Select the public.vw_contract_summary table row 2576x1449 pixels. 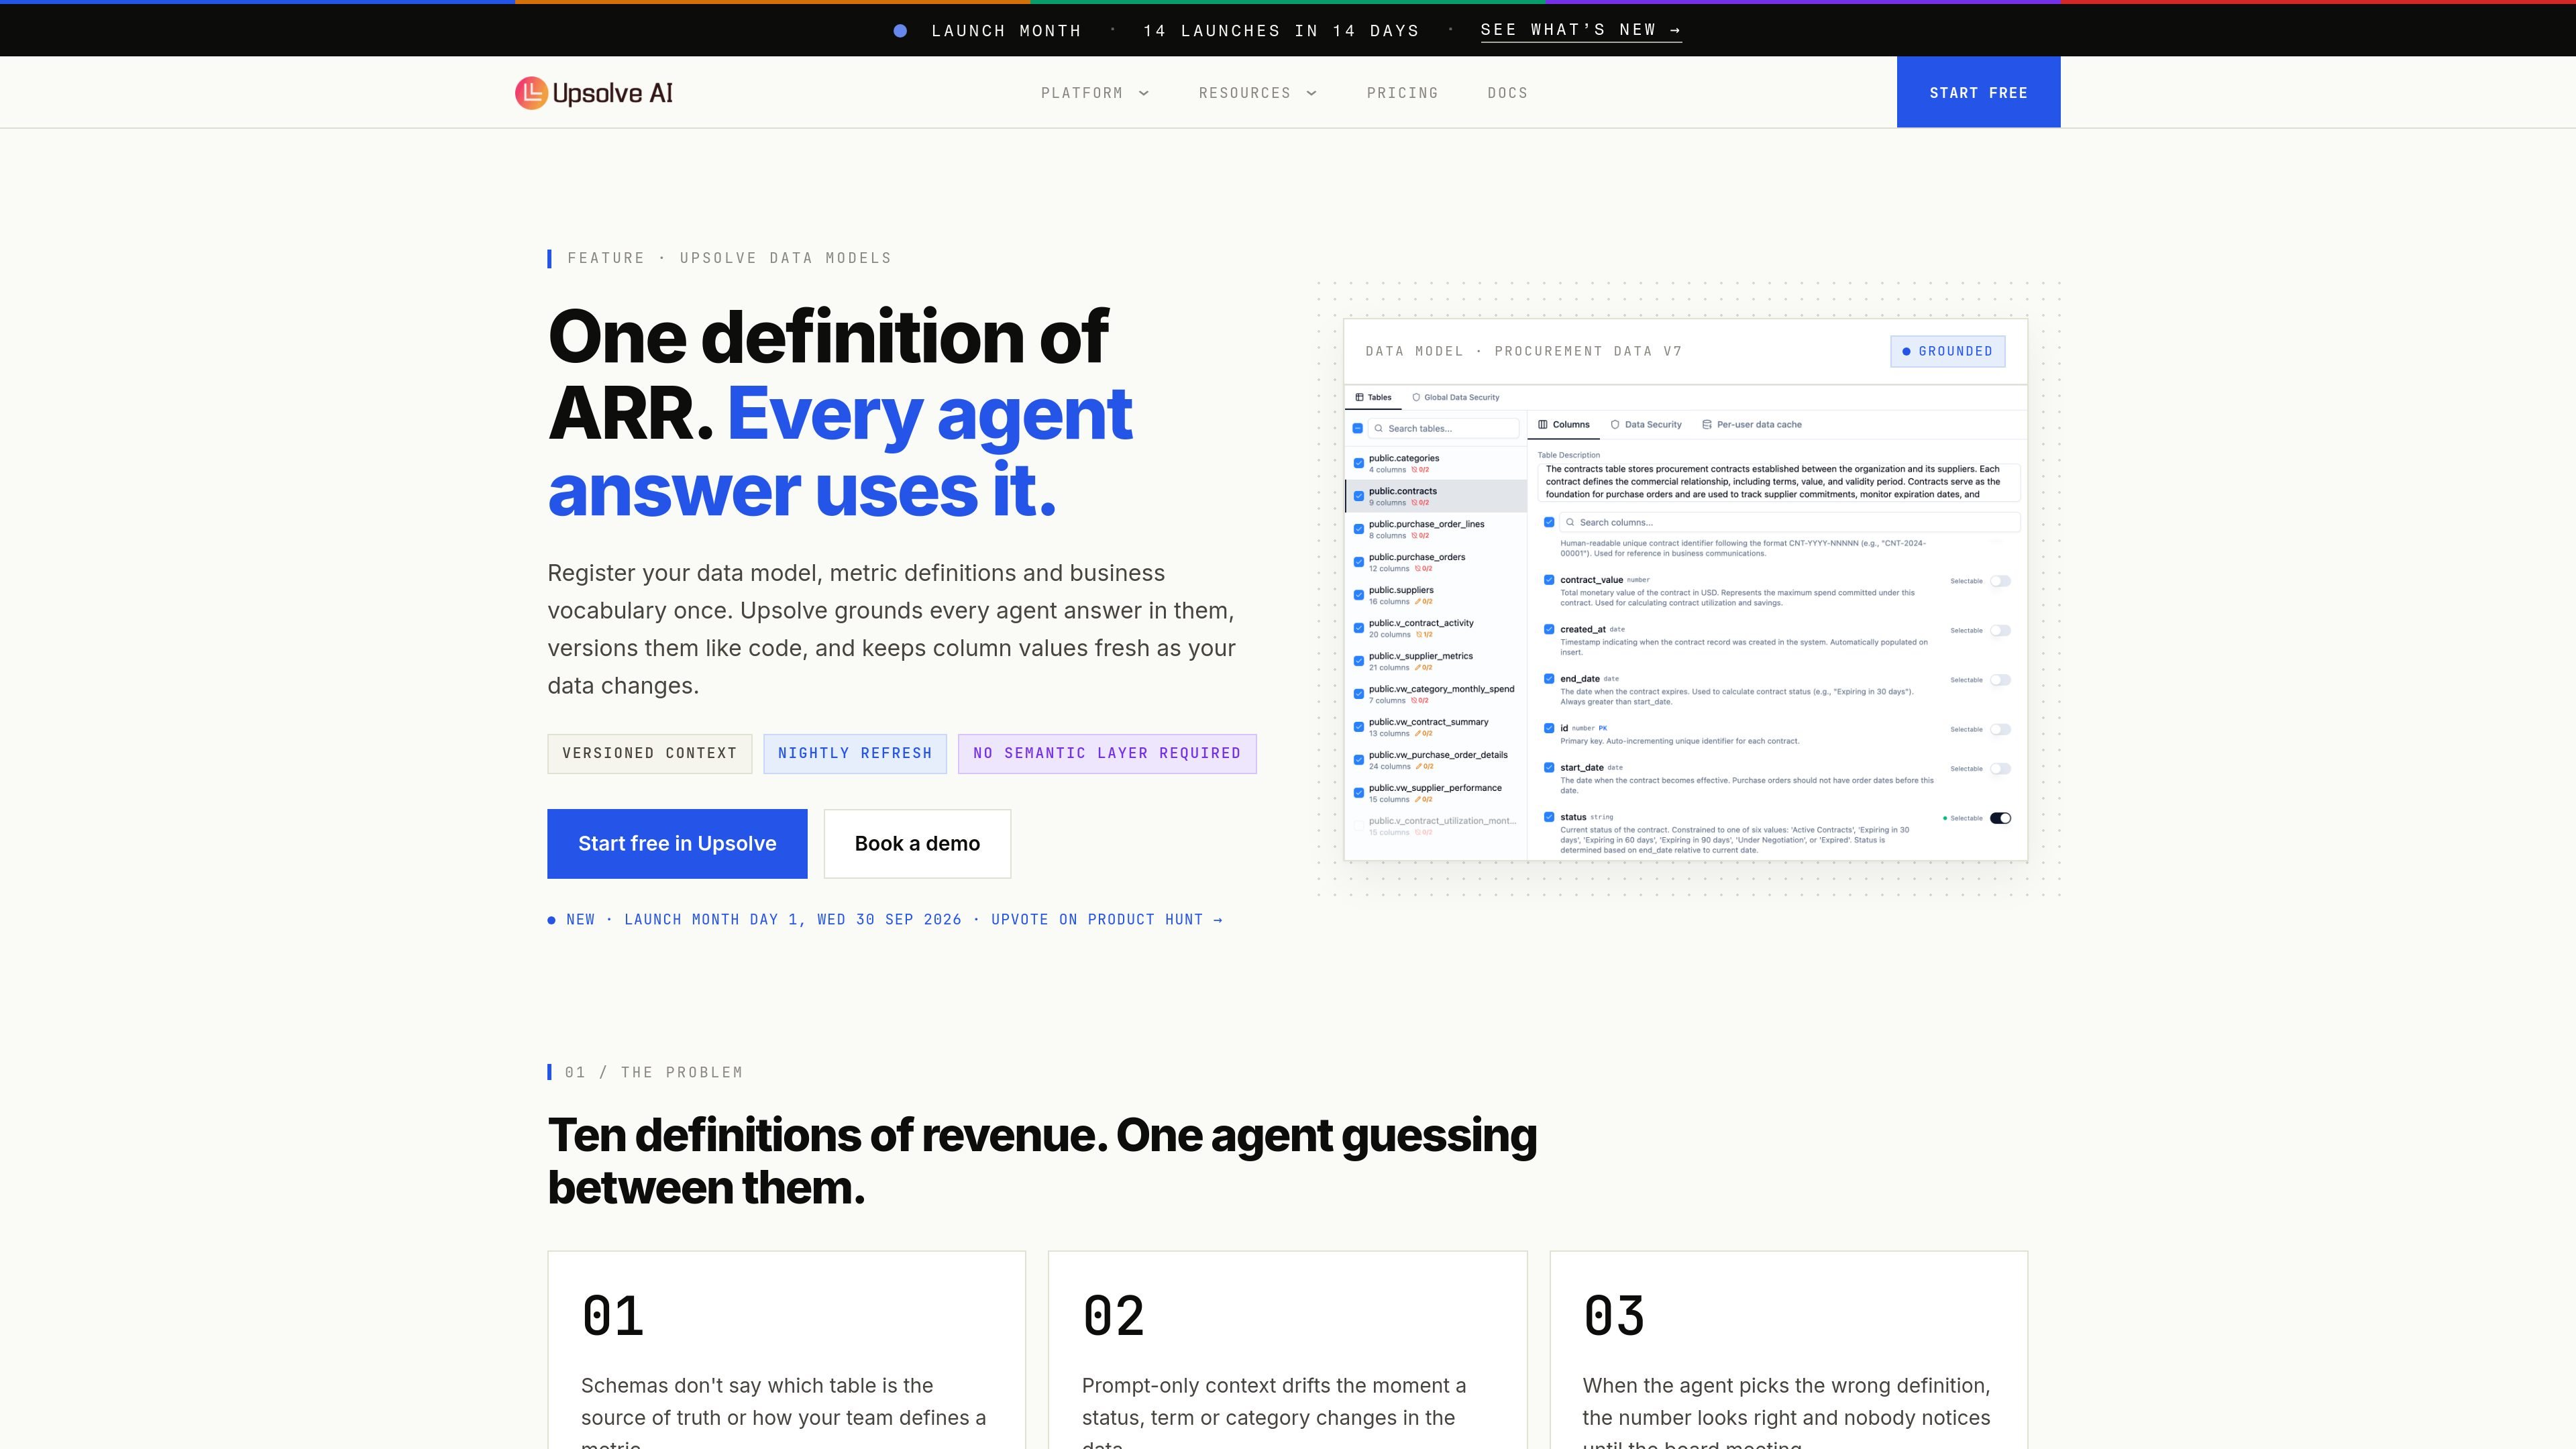1436,727
